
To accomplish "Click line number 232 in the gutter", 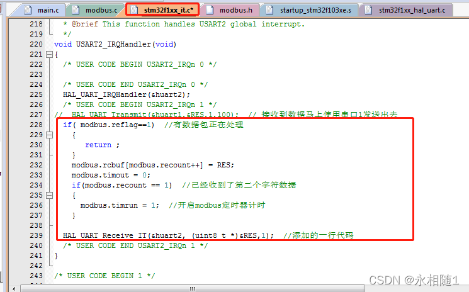I will point(36,166).
